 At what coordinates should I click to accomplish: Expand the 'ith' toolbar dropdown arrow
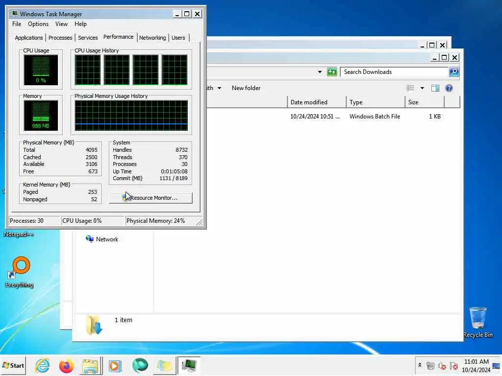coord(219,88)
